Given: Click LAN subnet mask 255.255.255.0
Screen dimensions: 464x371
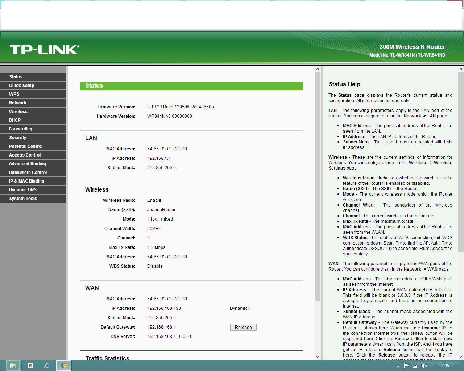Looking at the screenshot, I should pyautogui.click(x=161, y=168).
